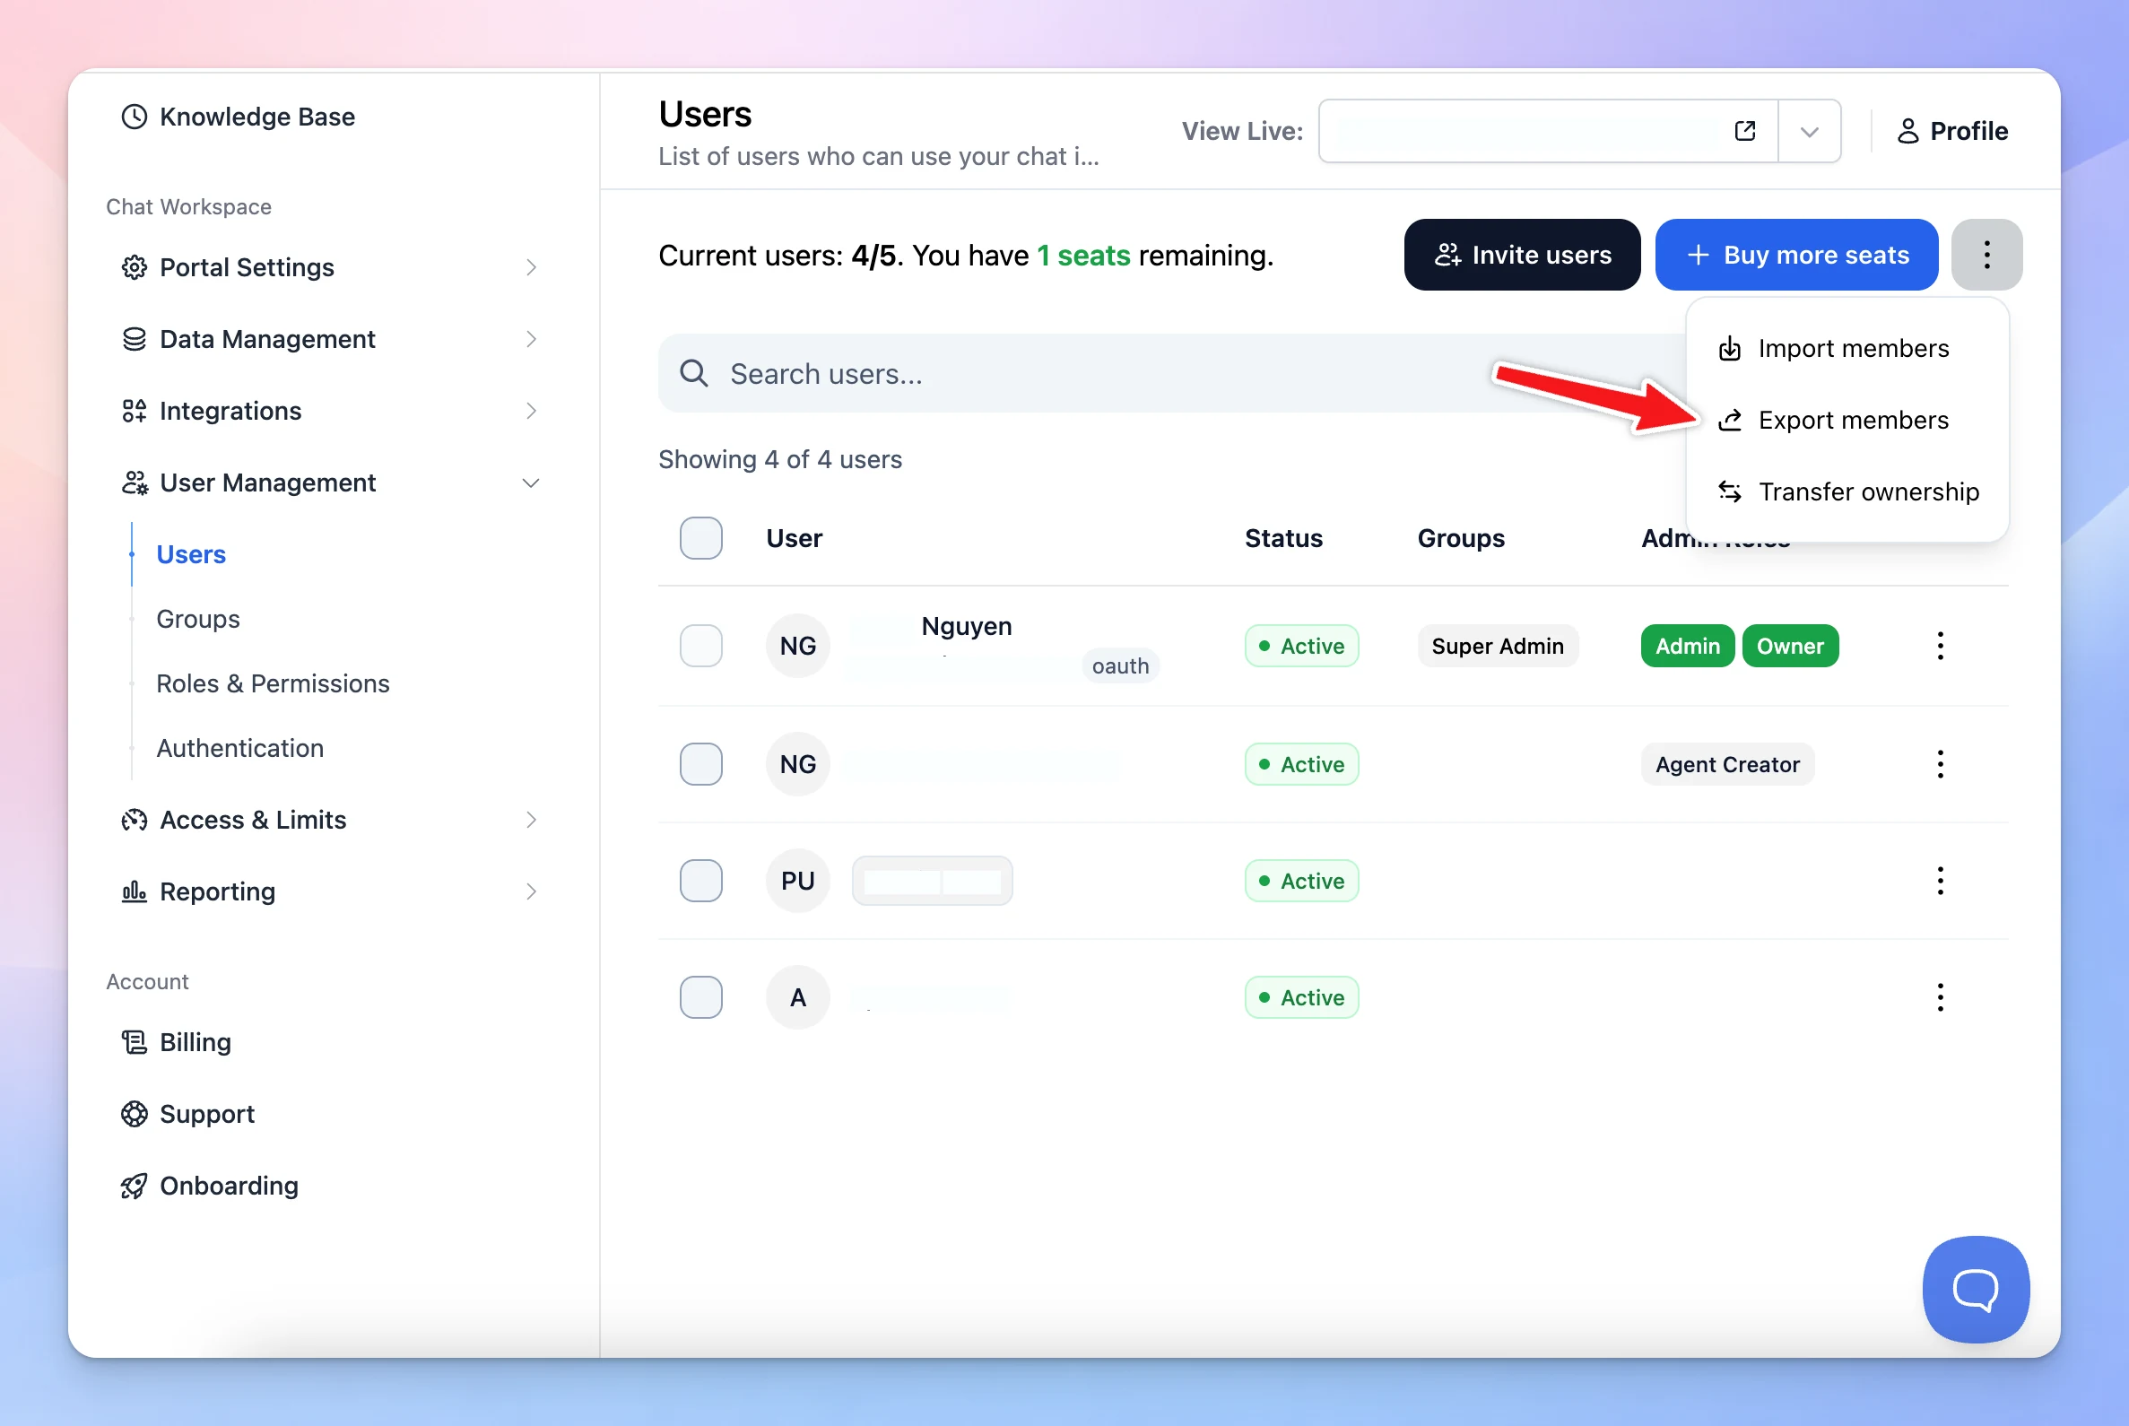Open row actions for PU user
This screenshot has width=2129, height=1426.
click(1940, 882)
